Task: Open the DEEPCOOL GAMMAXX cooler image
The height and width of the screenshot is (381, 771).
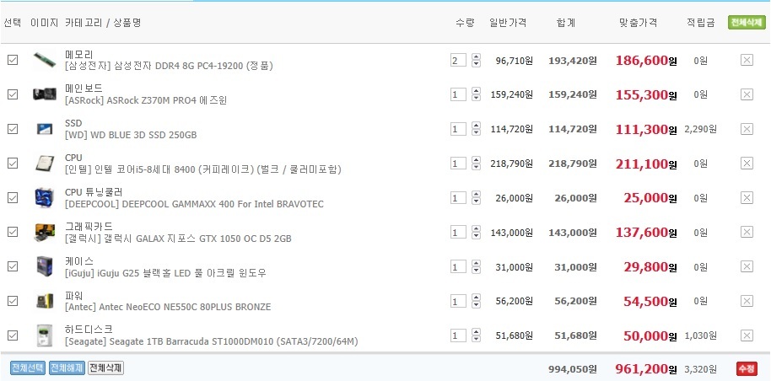Action: pyautogui.click(x=45, y=197)
